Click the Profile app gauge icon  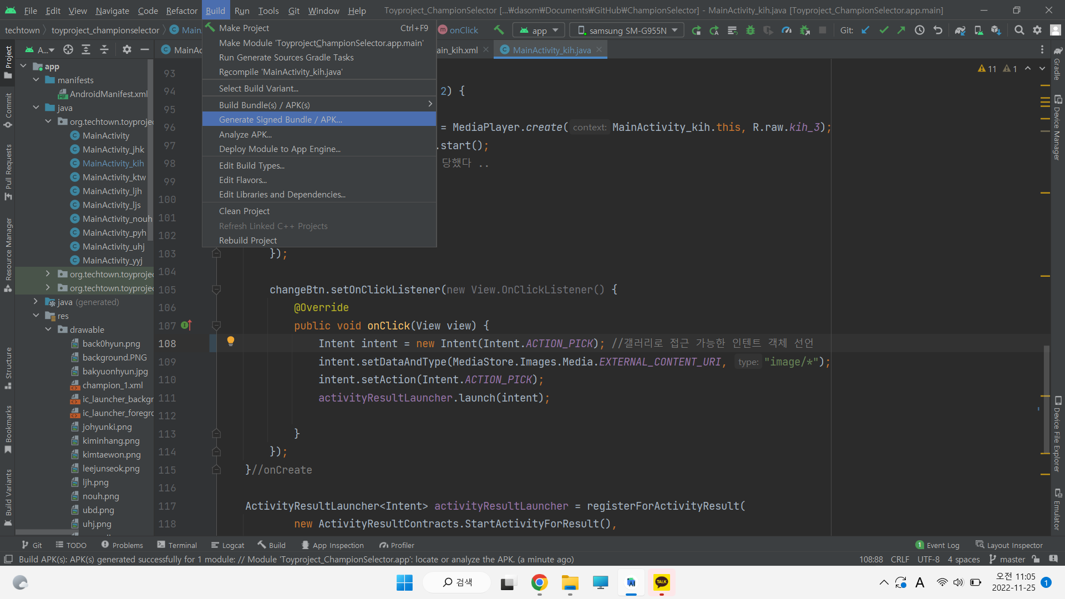pos(787,30)
